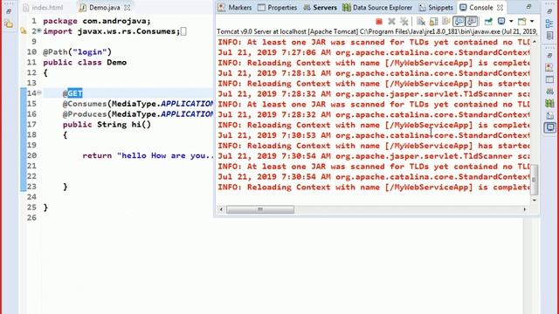Open the Servers tab
The image size is (559, 314).
321,8
